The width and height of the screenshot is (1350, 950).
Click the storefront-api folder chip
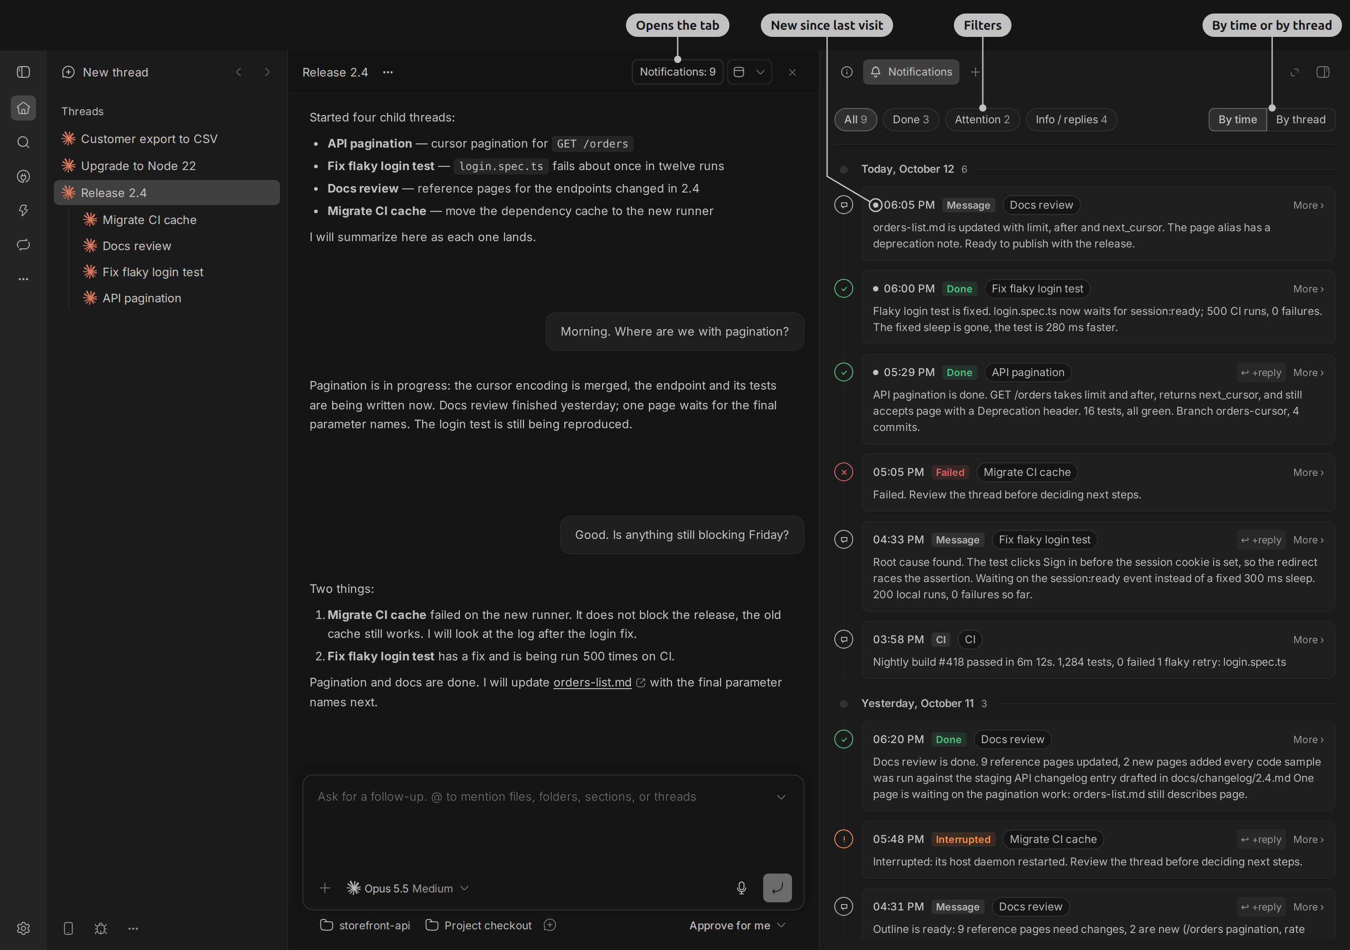point(365,925)
